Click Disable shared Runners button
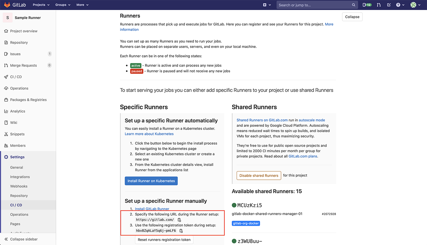 point(259,175)
